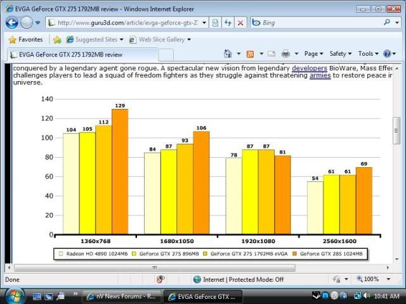This screenshot has width=406, height=304.
Task: Go back with the Back arrow button
Action: [12, 23]
